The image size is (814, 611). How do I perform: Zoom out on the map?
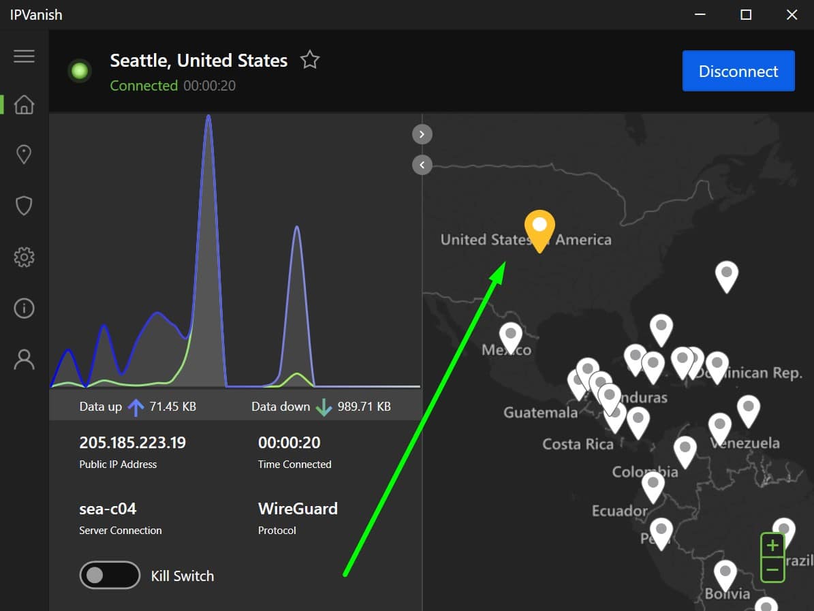(772, 570)
